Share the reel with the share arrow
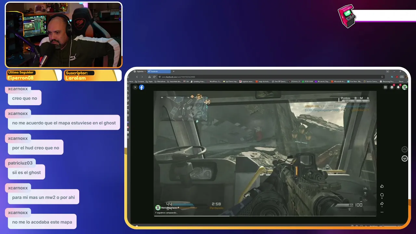Screen dimensions: 416x234 pos(382,204)
